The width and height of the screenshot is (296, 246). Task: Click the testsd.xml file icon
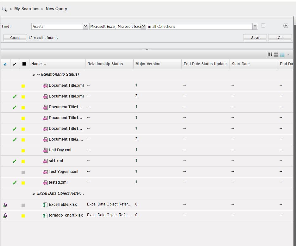[x=45, y=183]
